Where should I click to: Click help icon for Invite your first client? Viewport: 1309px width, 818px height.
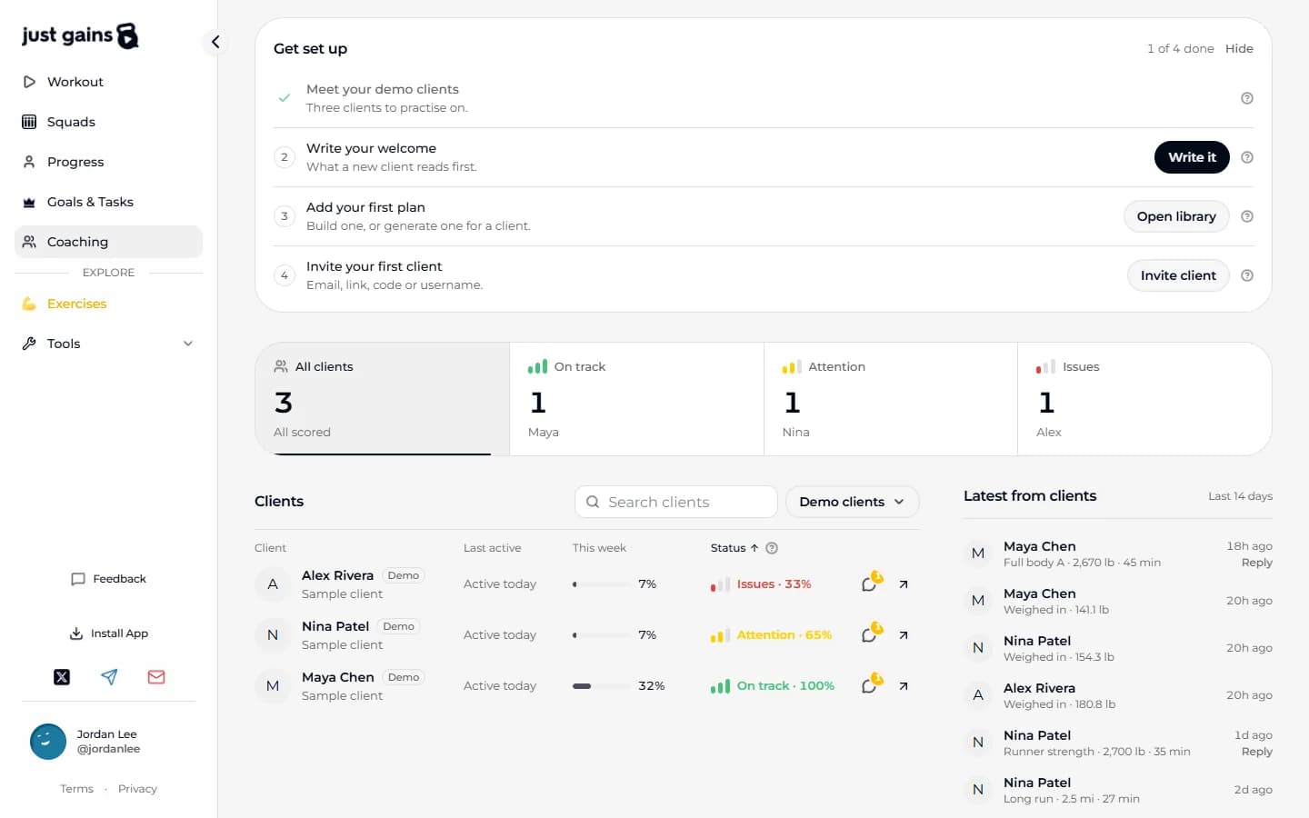coord(1247,275)
